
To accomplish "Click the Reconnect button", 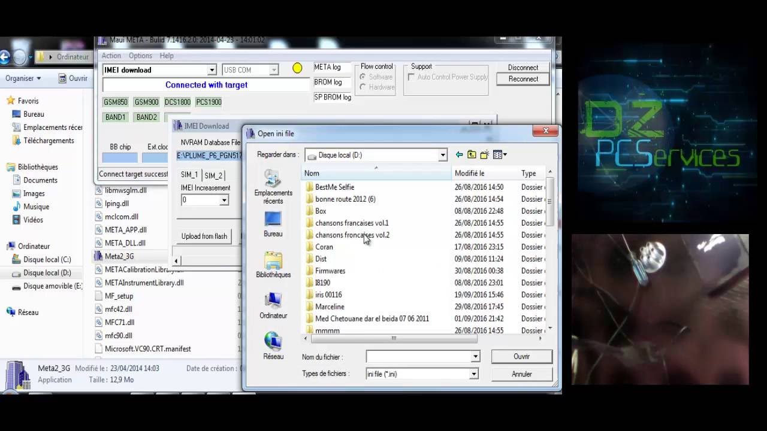I will pyautogui.click(x=523, y=79).
